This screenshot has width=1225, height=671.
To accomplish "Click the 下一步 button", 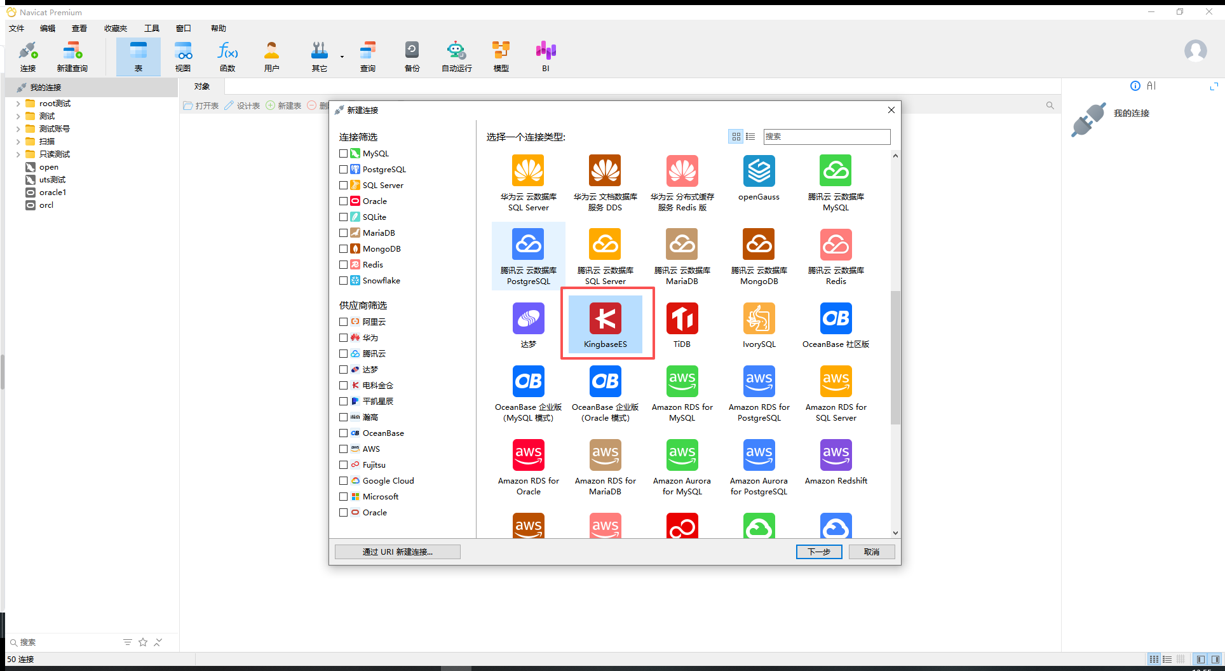I will pyautogui.click(x=819, y=552).
